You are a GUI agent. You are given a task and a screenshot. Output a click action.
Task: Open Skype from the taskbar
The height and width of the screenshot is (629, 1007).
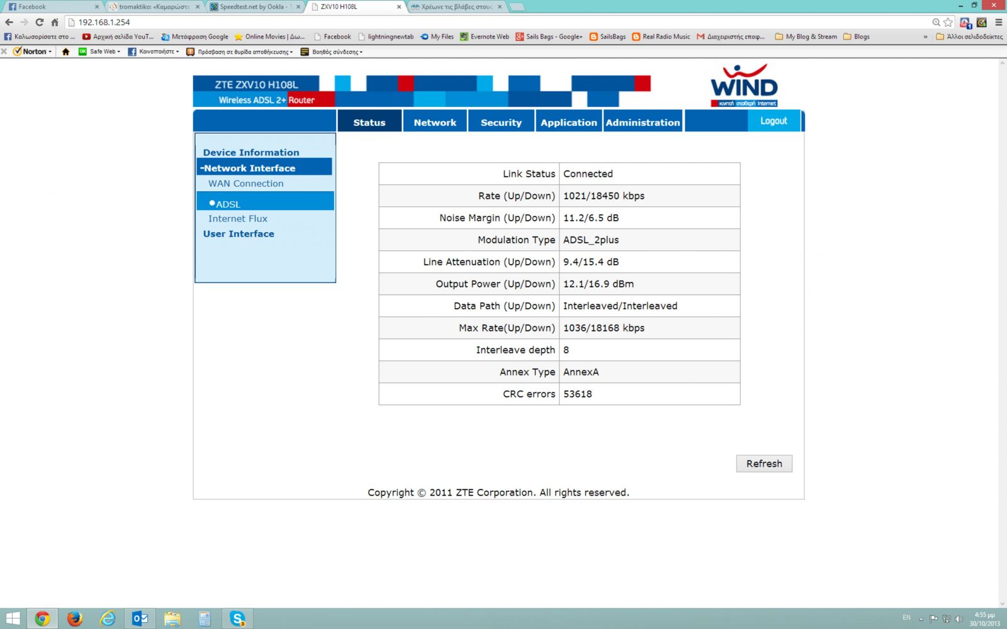237,619
